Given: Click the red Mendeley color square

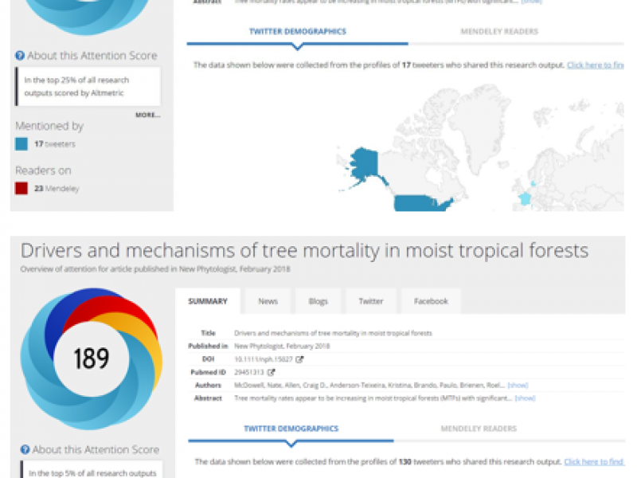Looking at the screenshot, I should click(21, 188).
